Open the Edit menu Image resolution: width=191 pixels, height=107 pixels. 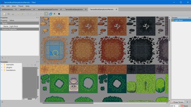(8, 6)
